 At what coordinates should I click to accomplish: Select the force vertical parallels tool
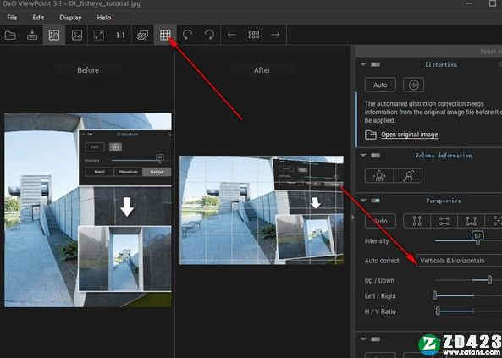tap(416, 221)
